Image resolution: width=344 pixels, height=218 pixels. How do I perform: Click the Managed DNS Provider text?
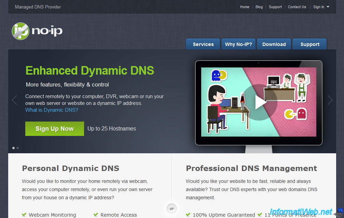click(38, 7)
